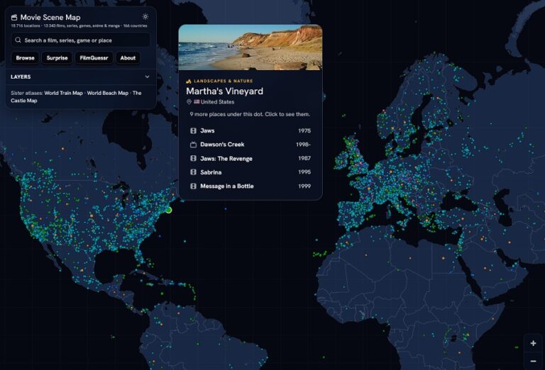Click the Surprise button
This screenshot has width=545, height=370.
pos(57,58)
